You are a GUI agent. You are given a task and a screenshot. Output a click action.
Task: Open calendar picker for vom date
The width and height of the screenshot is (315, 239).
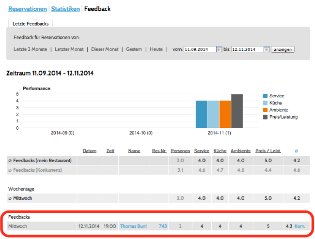pyautogui.click(x=219, y=49)
